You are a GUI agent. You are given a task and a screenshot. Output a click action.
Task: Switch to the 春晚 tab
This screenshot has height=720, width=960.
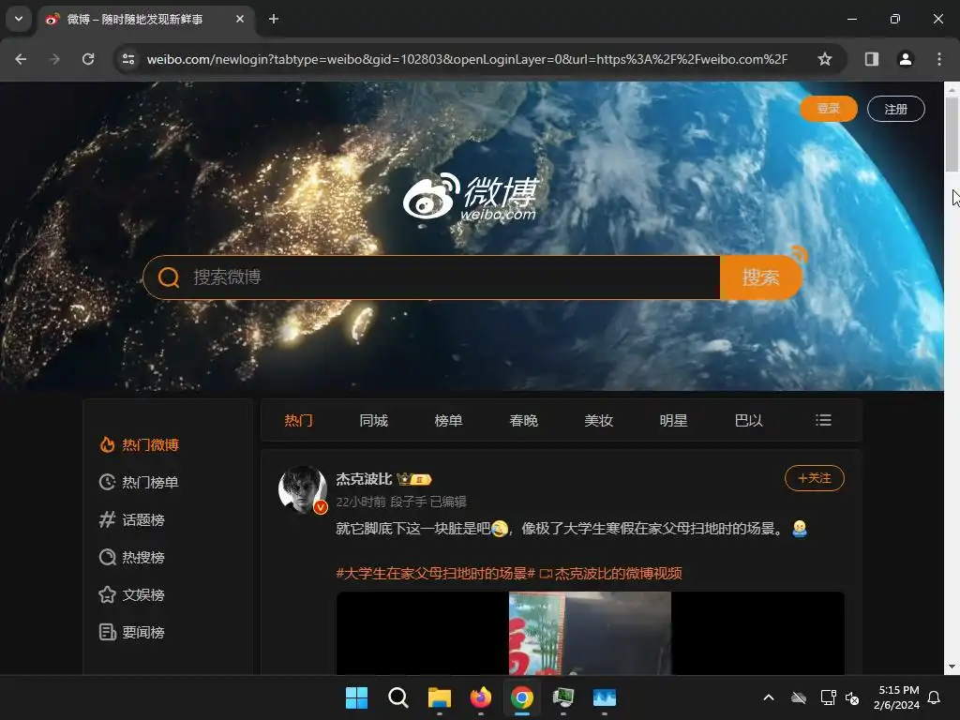[x=523, y=421]
